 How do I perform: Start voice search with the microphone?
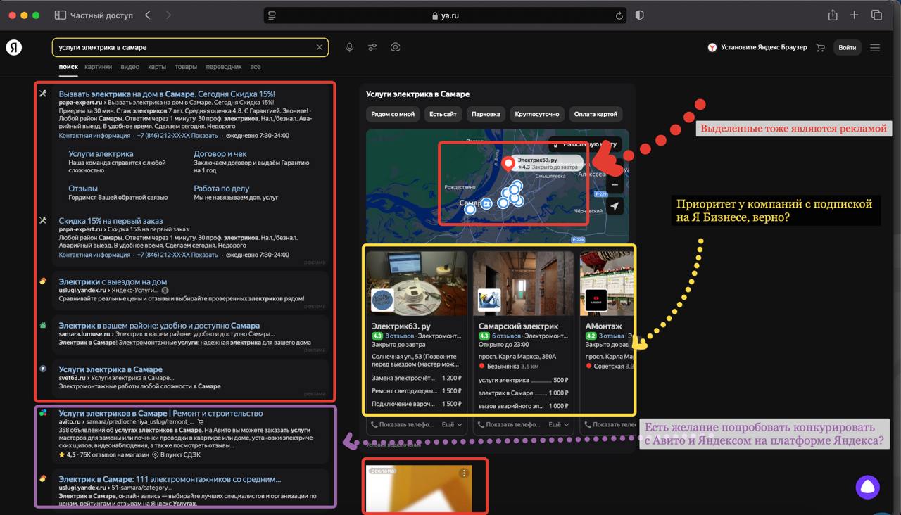tap(349, 47)
